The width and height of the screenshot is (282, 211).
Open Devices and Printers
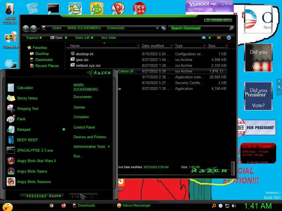point(90,137)
